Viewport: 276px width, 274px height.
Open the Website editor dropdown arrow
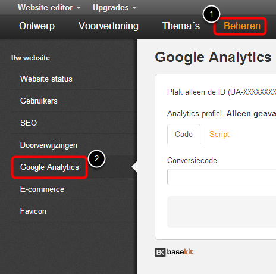click(x=79, y=8)
